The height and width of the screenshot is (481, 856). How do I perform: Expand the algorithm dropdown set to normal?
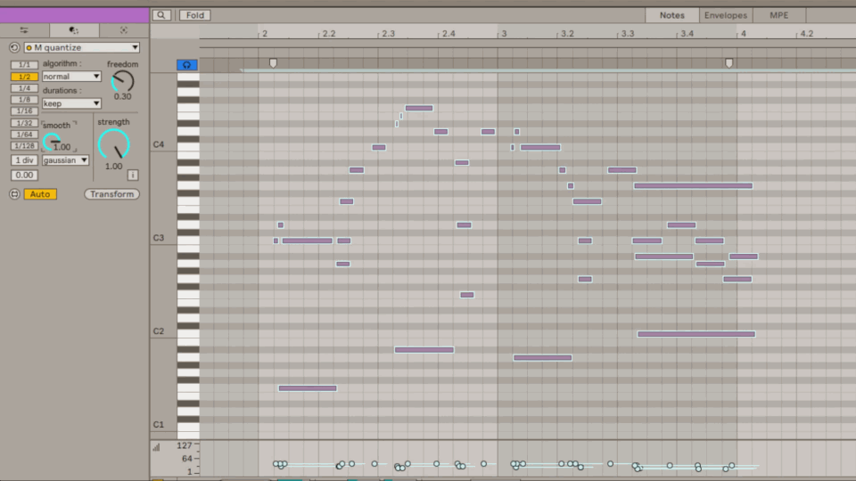pos(71,77)
